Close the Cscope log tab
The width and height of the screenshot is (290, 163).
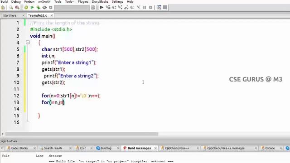coord(281,148)
